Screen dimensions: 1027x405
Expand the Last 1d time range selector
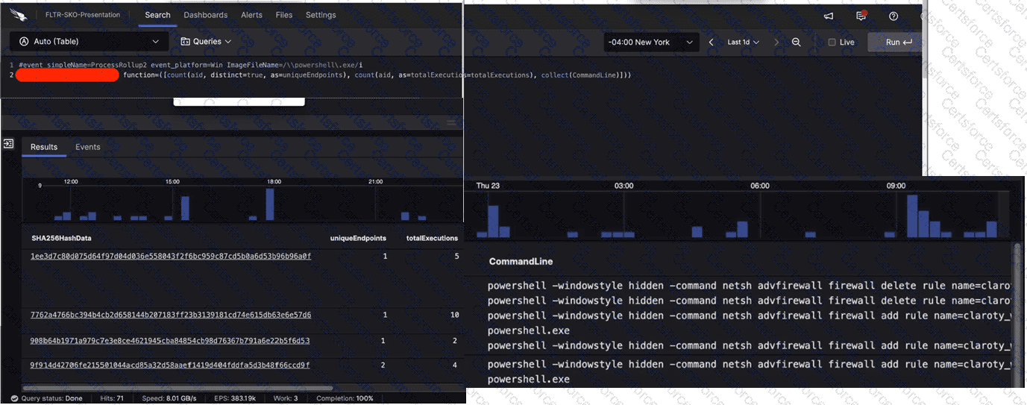(x=743, y=43)
